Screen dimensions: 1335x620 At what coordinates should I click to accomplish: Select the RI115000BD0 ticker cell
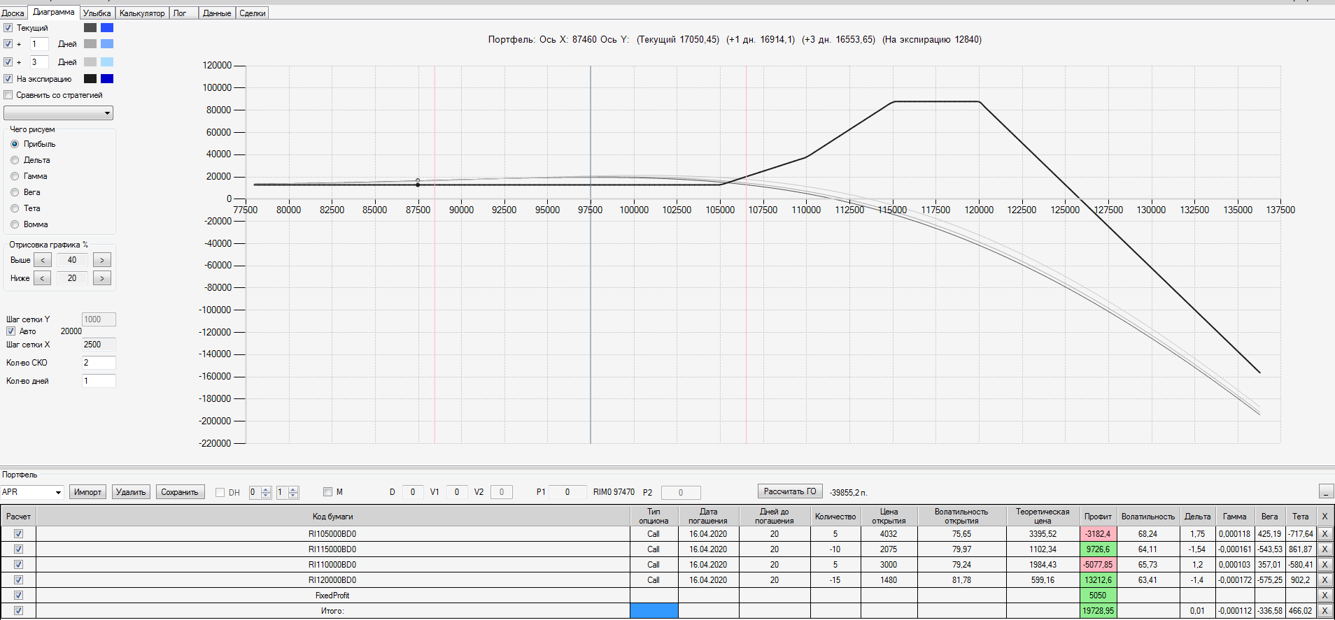332,549
